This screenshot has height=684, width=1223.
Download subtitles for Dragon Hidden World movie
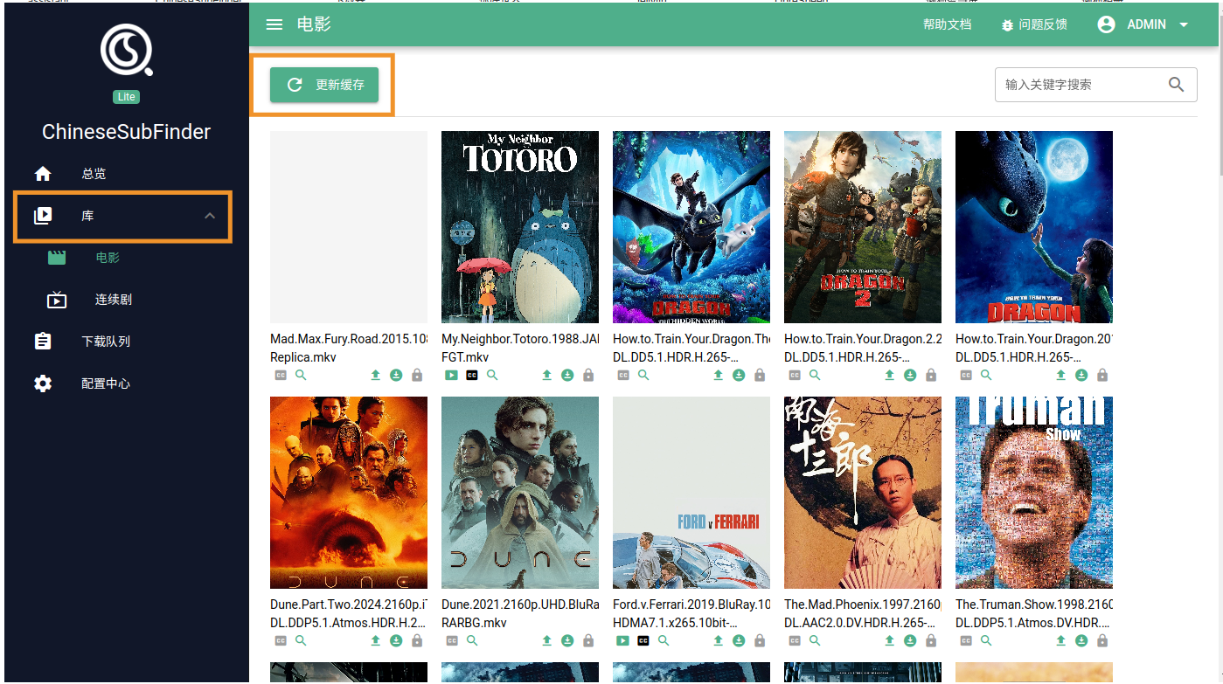(739, 375)
